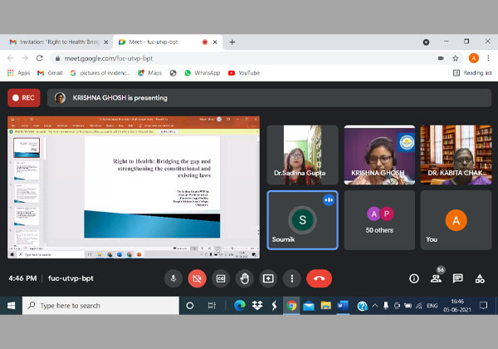Viewport: 498px width, 349px height.
Task: Open a new browser tab
Action: point(232,42)
